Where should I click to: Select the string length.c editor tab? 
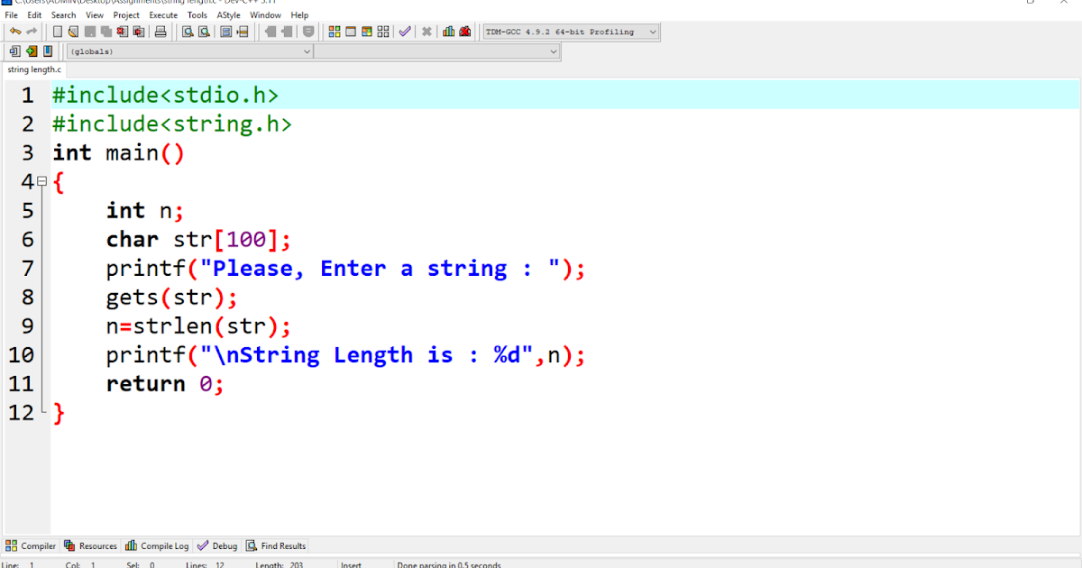(x=34, y=69)
